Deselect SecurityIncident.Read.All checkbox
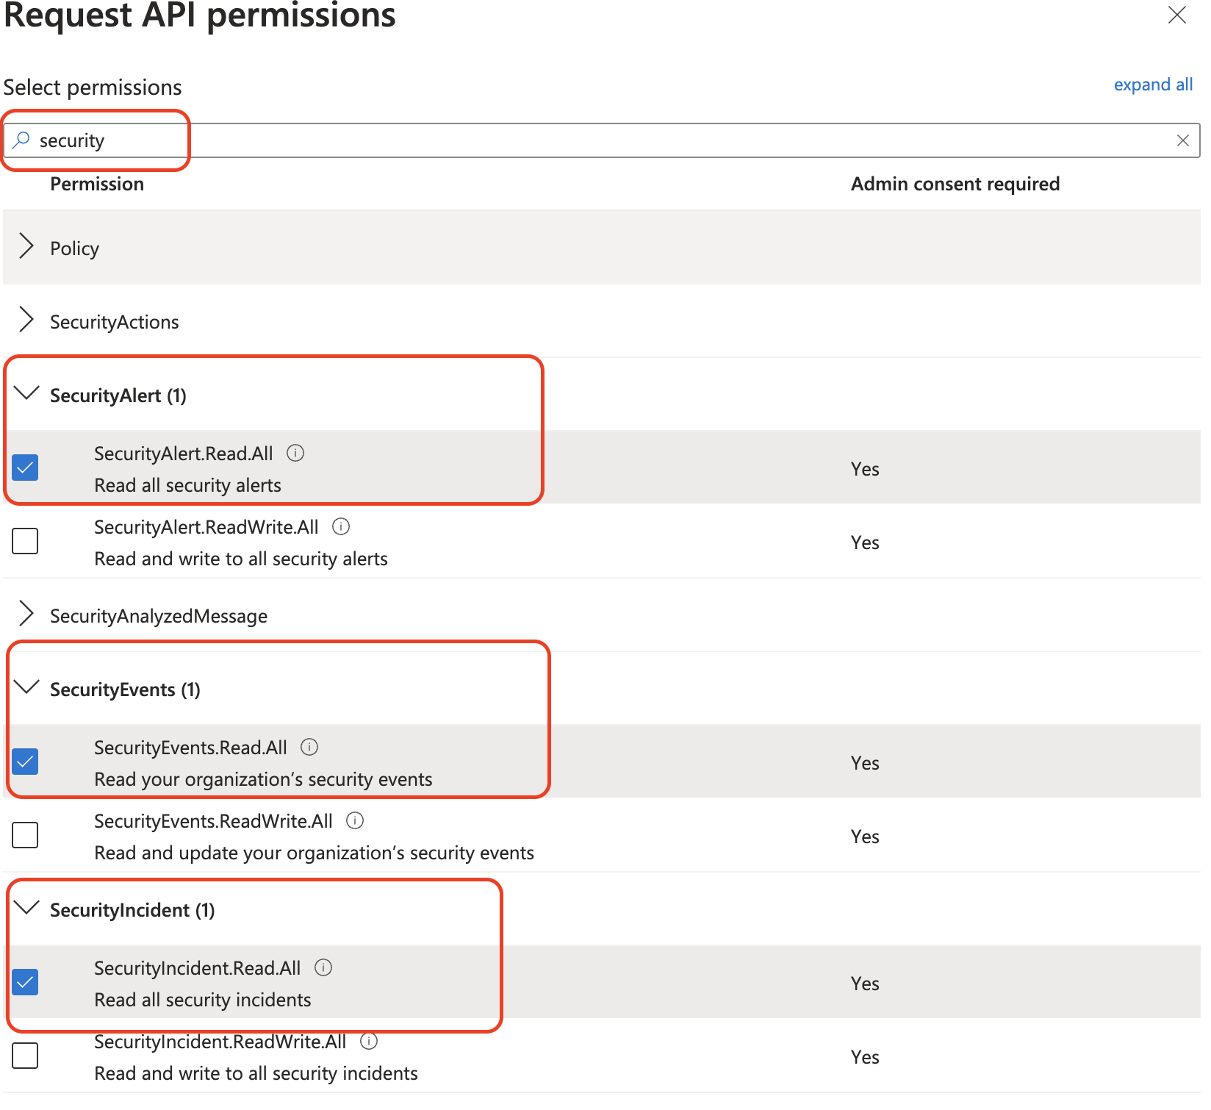 [26, 982]
